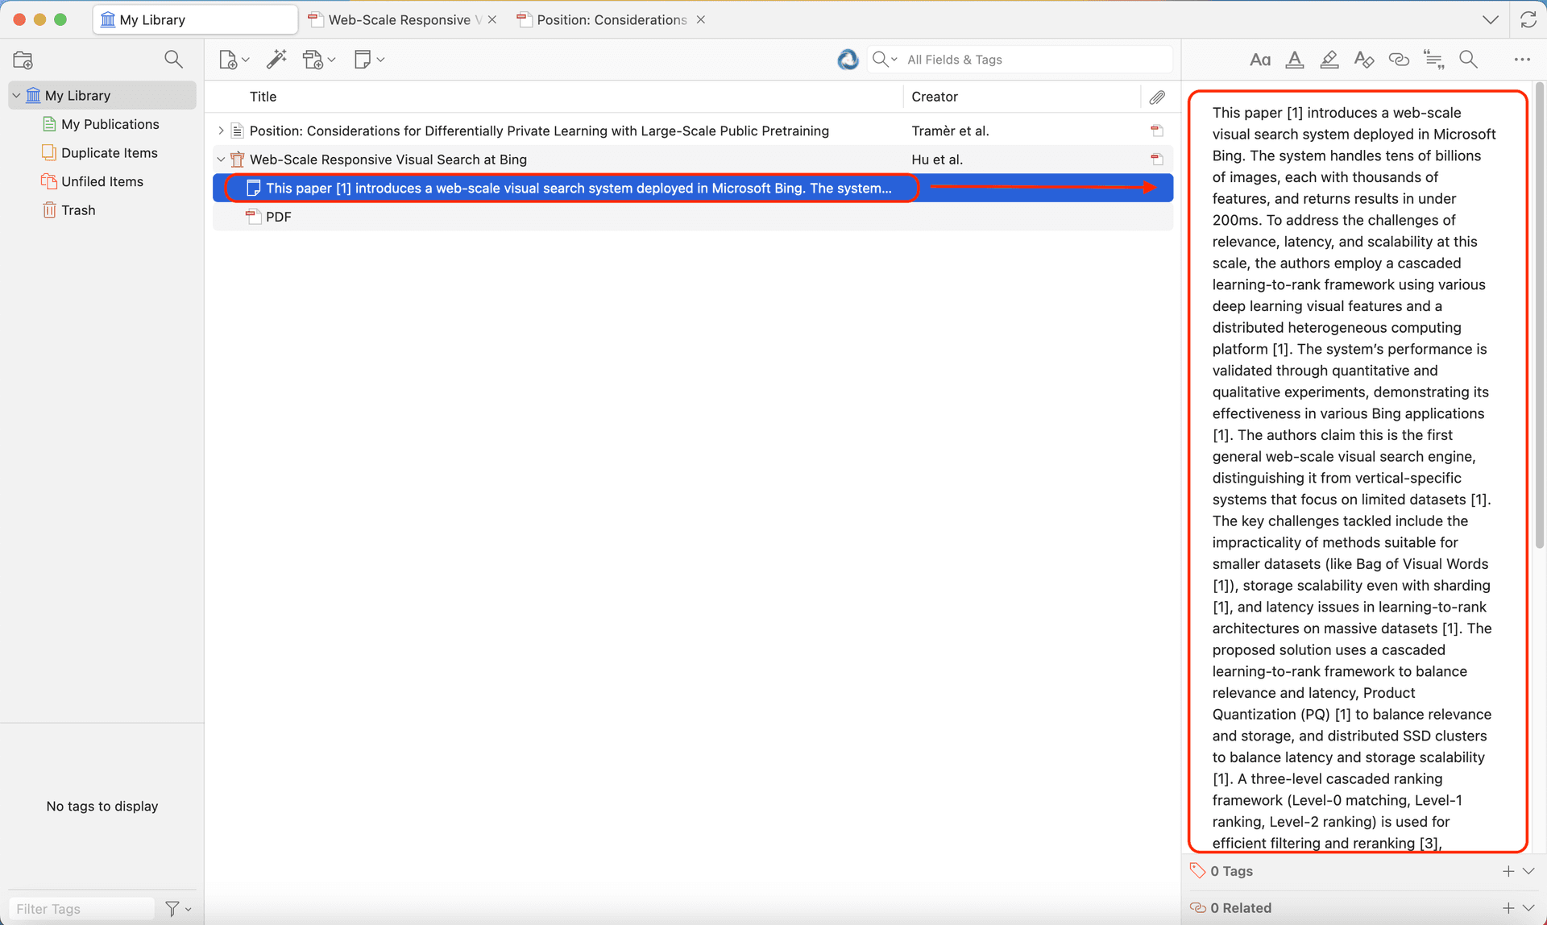Image resolution: width=1547 pixels, height=925 pixels.
Task: Expand the Position: Considerations item row
Action: 221,131
